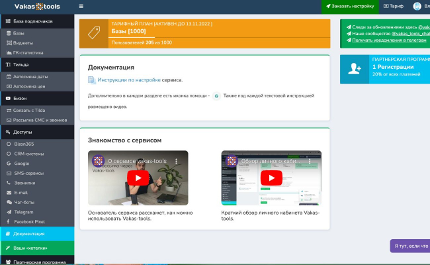Viewport: 430px width, 265px height.
Task: Click the Связать с Tilda arrows icon
Action: [9, 111]
